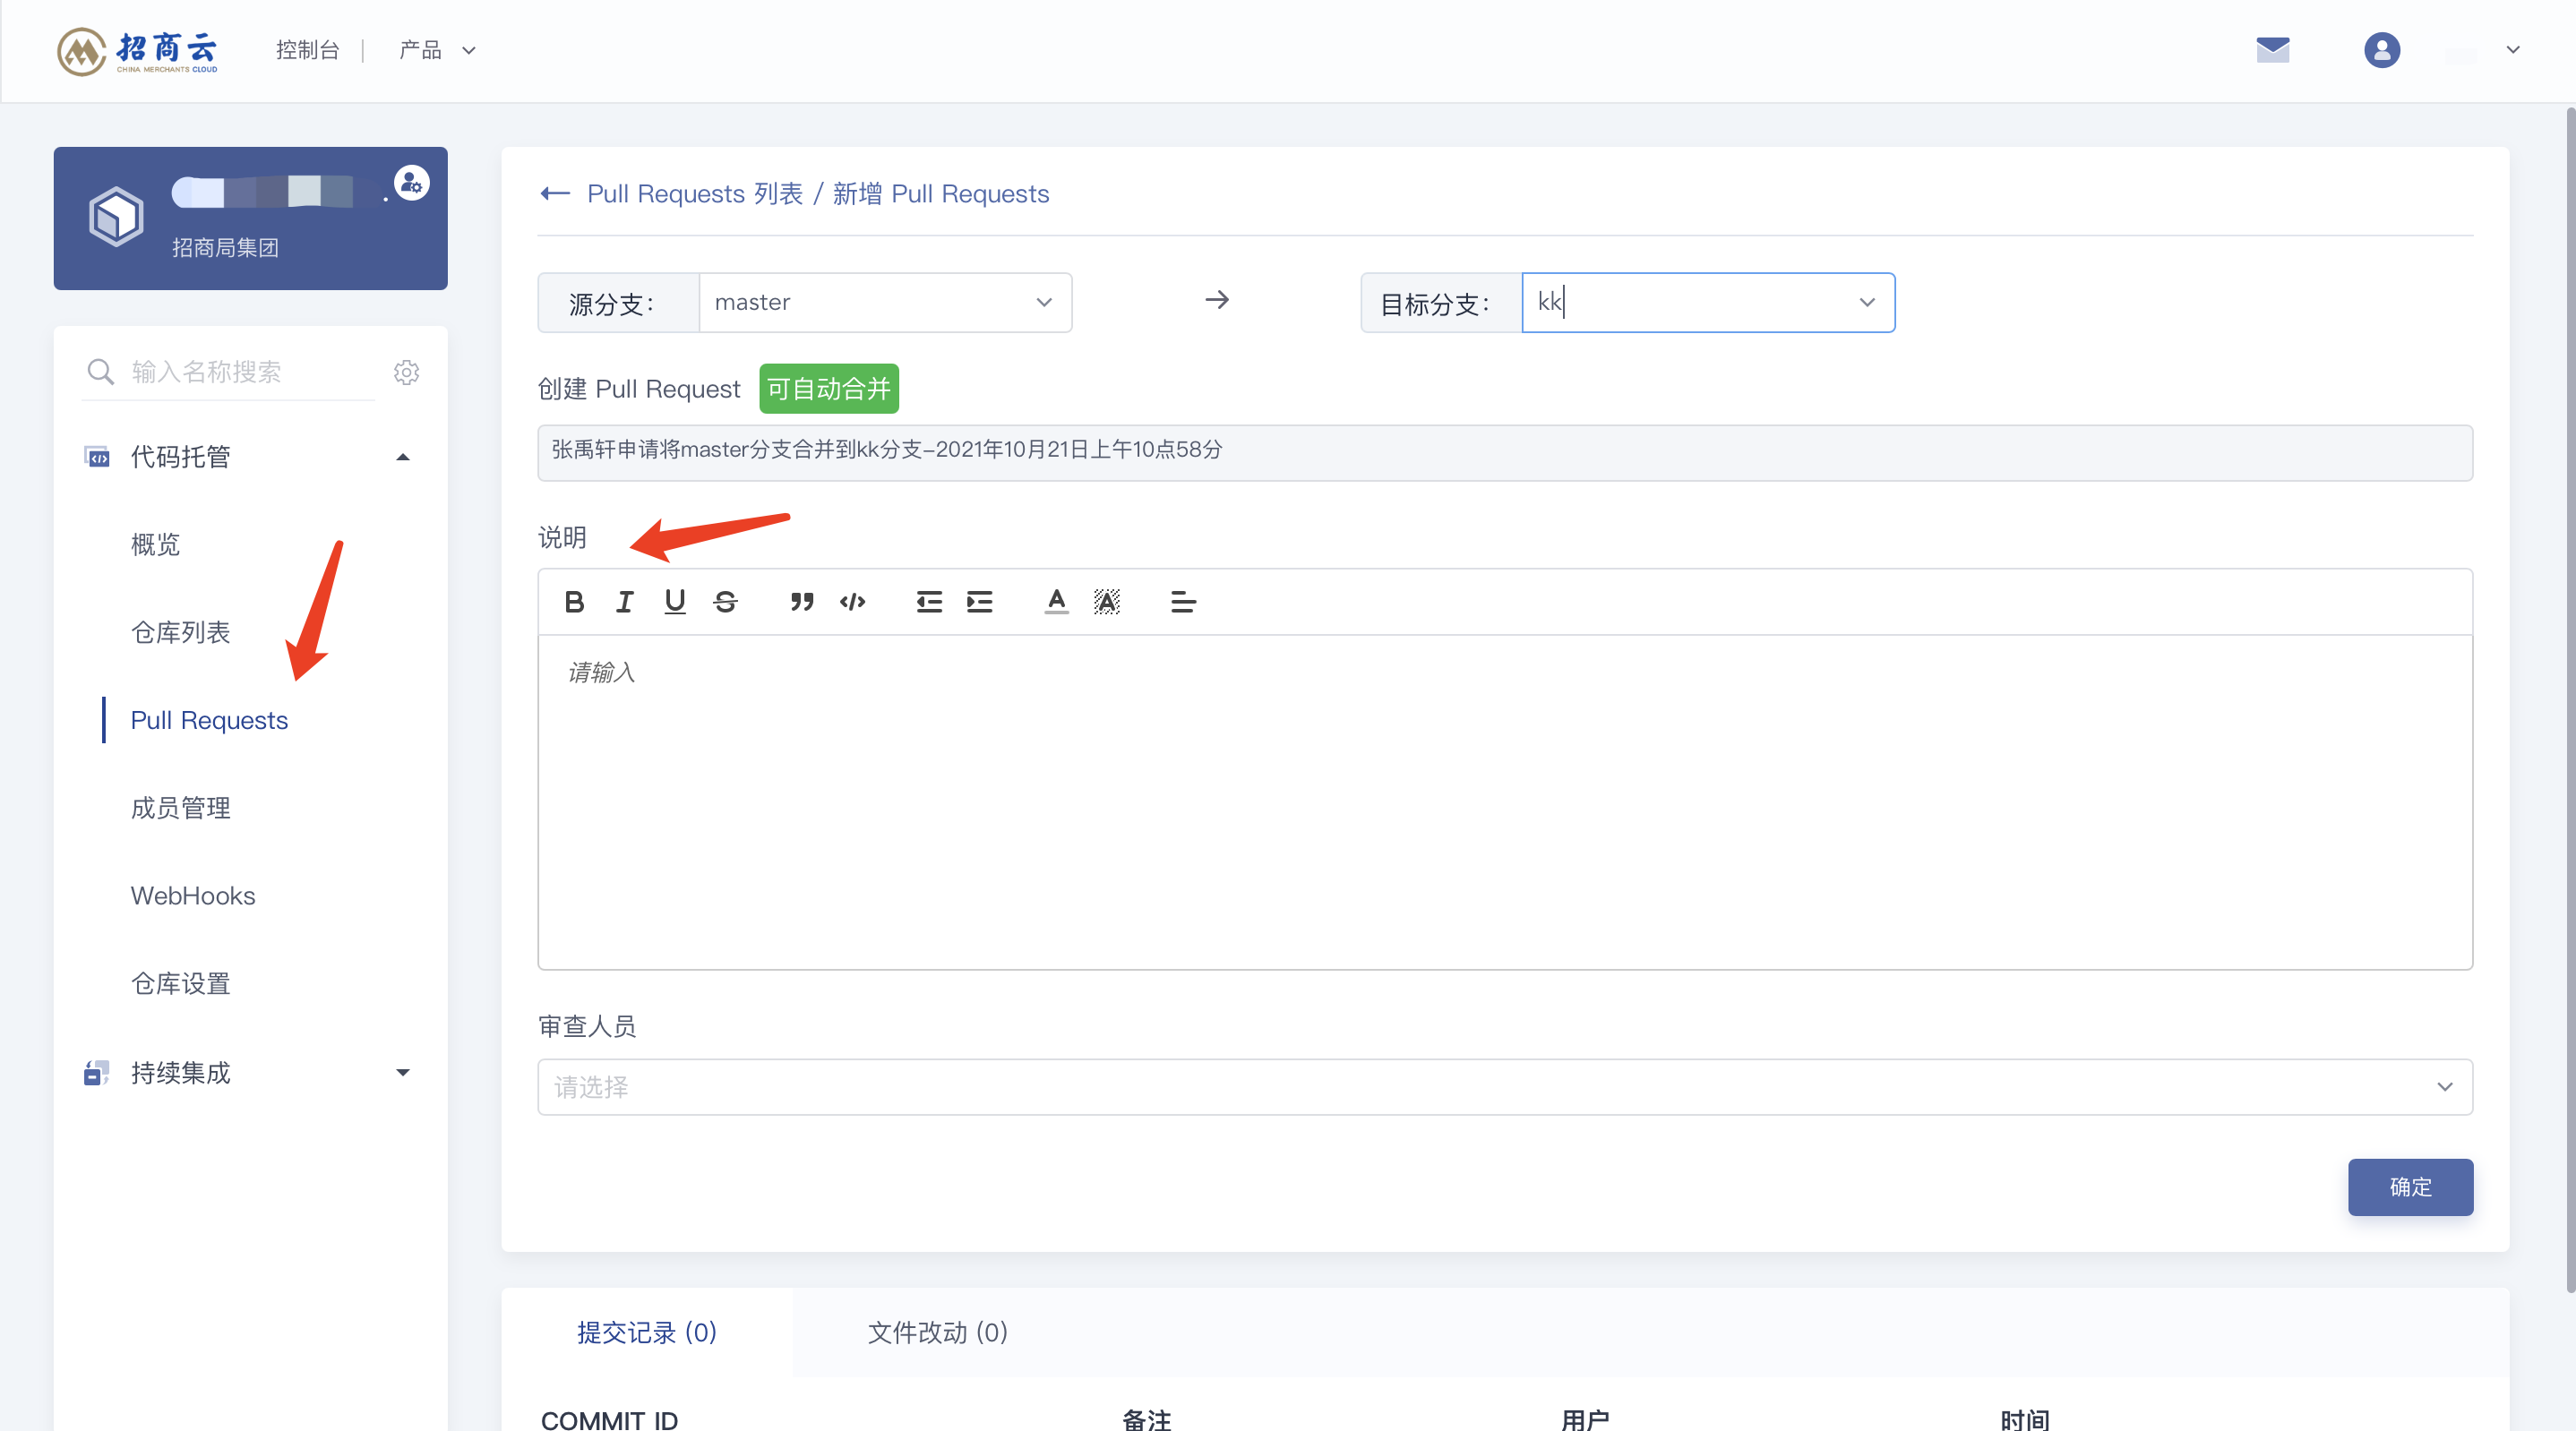Open Pull Requests 列表 breadcrumb link
Screen dimensions: 2576x1431
pyautogui.click(x=694, y=193)
